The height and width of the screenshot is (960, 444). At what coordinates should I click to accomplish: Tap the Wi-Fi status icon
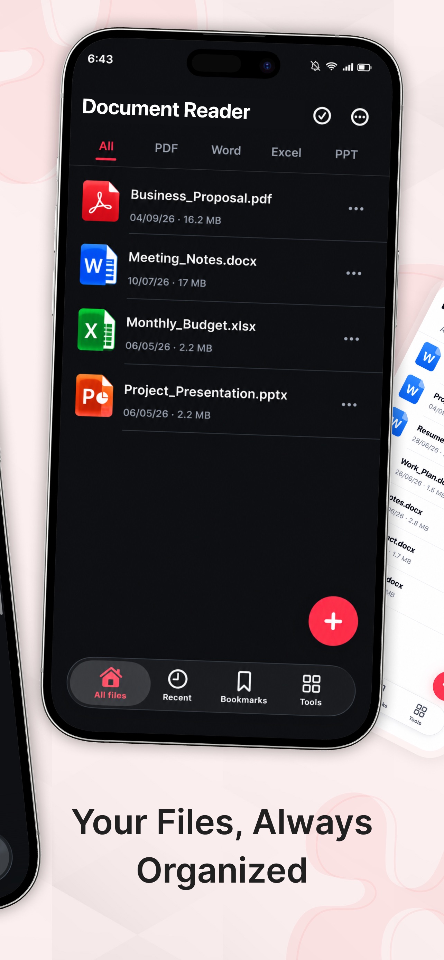pos(331,66)
